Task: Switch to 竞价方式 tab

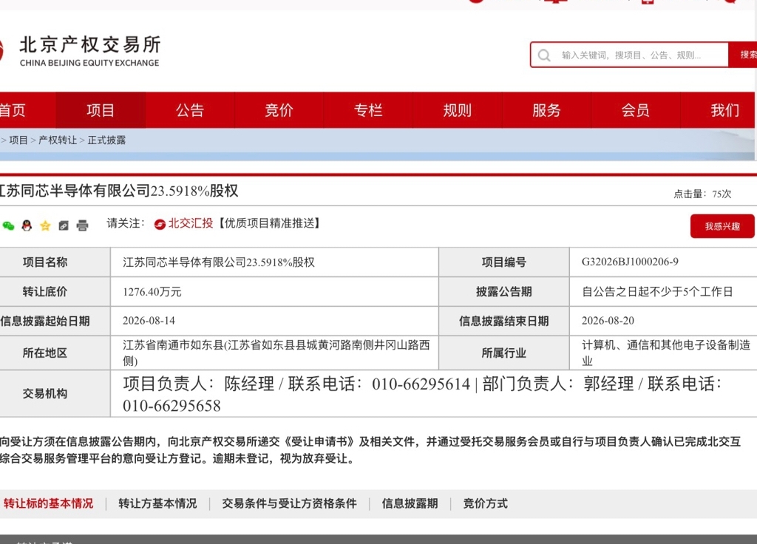Action: click(485, 503)
